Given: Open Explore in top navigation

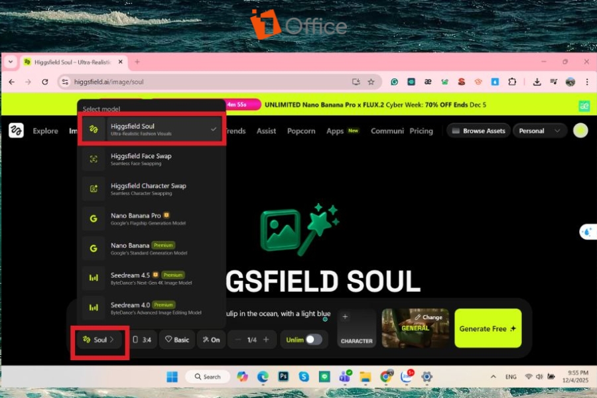Looking at the screenshot, I should tap(45, 131).
